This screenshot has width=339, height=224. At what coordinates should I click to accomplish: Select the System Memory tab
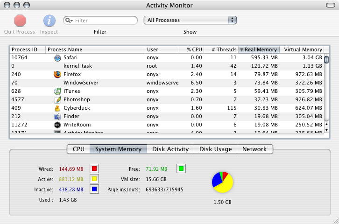[118, 149]
